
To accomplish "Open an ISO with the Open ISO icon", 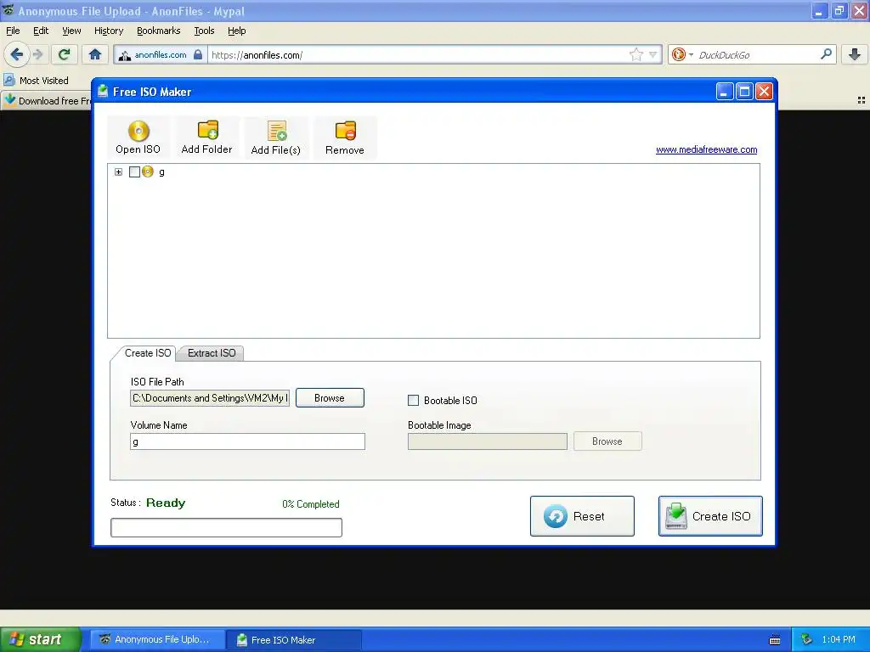I will click(138, 132).
